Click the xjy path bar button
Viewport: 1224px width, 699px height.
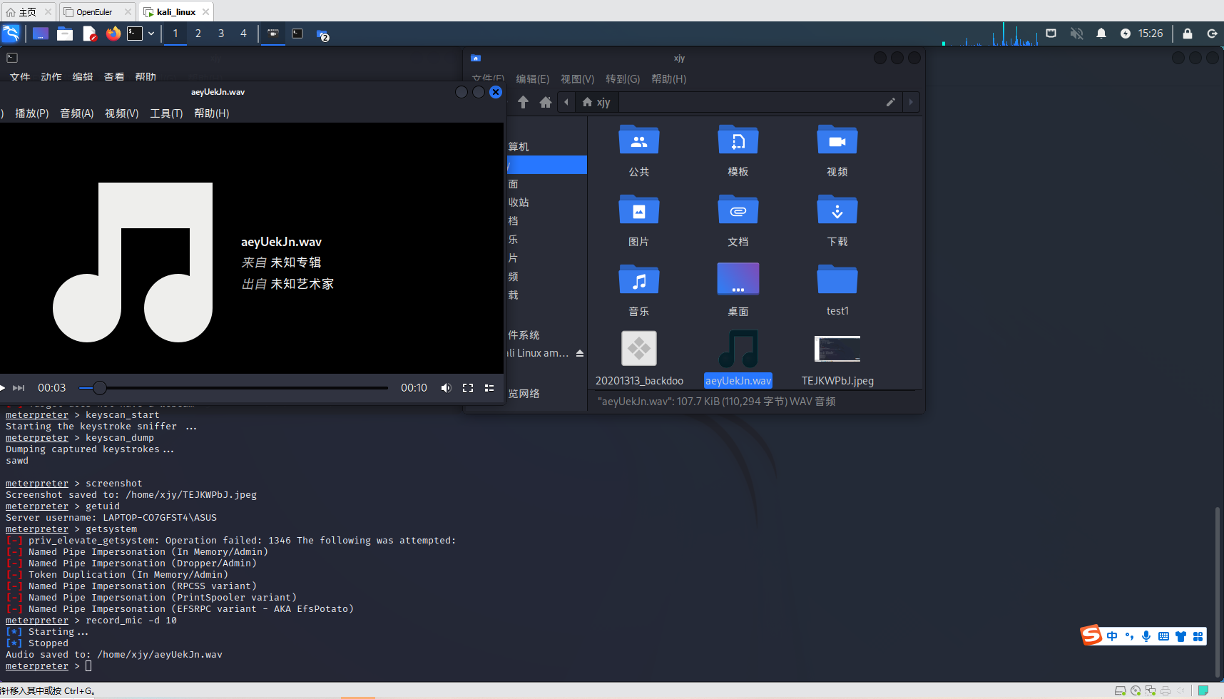(x=596, y=102)
